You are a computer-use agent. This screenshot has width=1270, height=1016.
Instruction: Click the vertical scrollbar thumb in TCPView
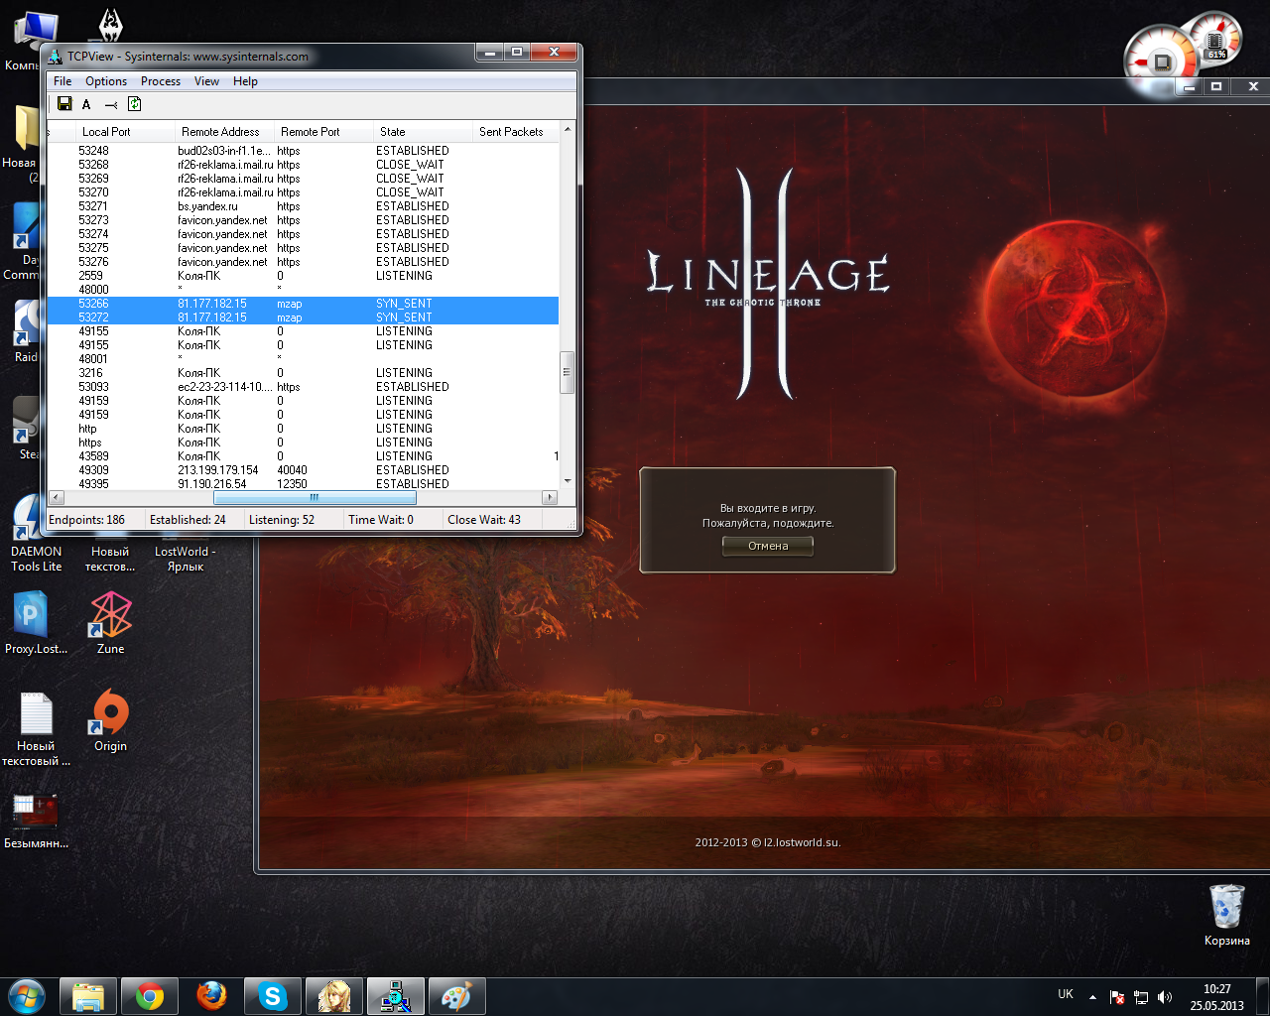tap(568, 373)
